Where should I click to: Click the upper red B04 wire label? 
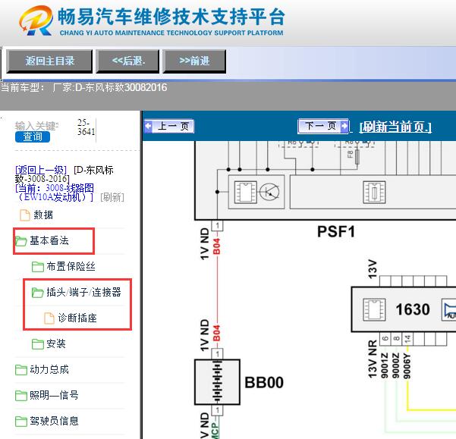(217, 246)
